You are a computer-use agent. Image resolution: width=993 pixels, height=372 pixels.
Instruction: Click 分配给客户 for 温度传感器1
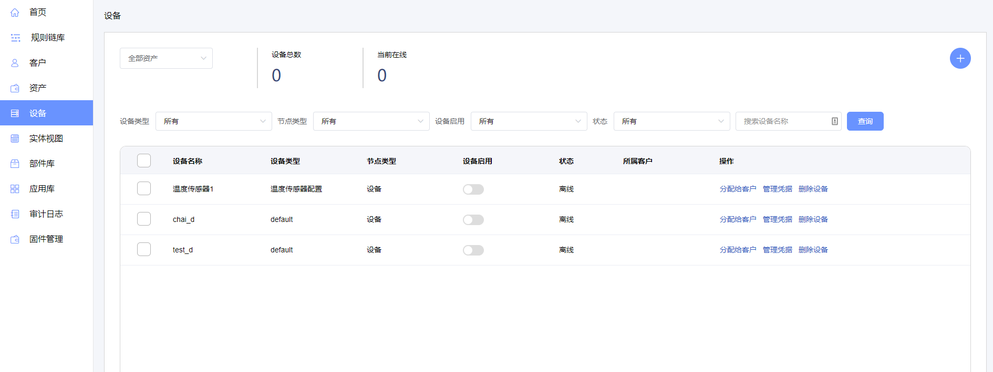pos(738,189)
